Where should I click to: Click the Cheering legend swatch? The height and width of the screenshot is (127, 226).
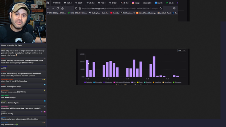[145, 82]
